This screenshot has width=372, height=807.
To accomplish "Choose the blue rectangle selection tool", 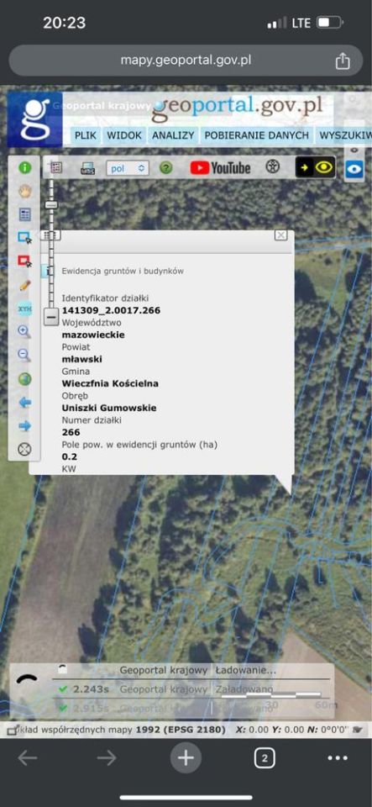I will (x=24, y=238).
